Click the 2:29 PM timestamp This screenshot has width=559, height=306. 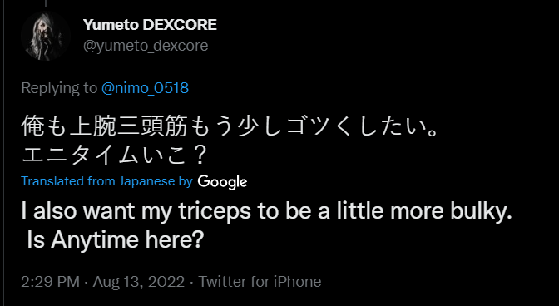point(50,282)
